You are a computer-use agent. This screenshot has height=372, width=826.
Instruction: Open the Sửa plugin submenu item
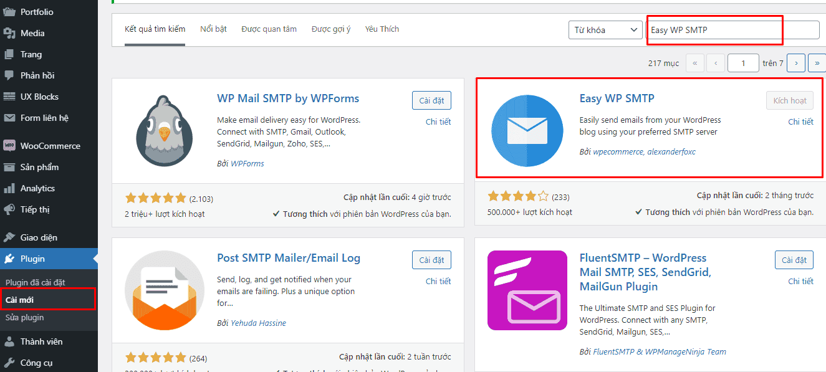24,317
